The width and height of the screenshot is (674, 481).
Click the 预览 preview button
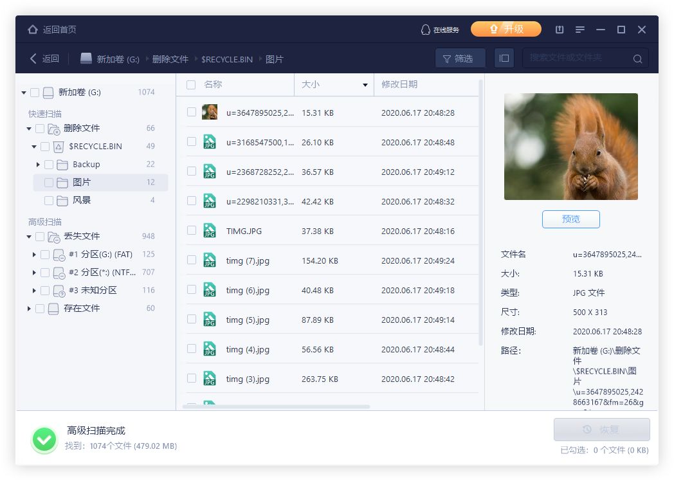[570, 219]
